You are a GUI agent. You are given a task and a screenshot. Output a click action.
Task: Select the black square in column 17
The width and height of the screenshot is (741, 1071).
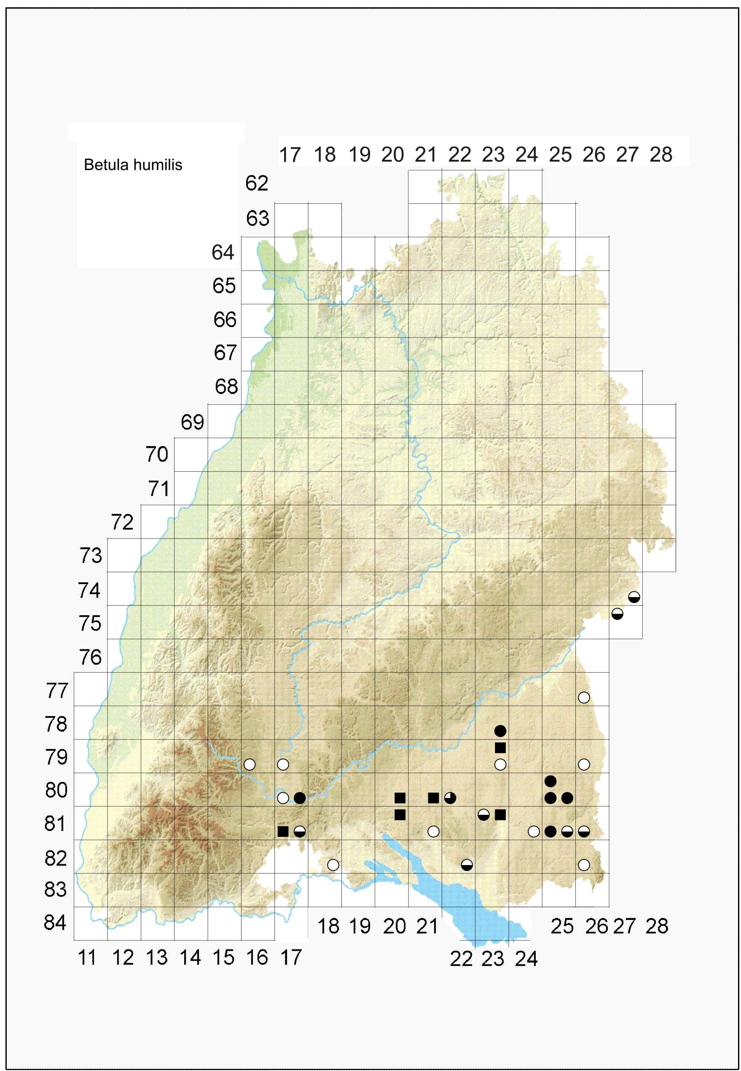tap(283, 832)
